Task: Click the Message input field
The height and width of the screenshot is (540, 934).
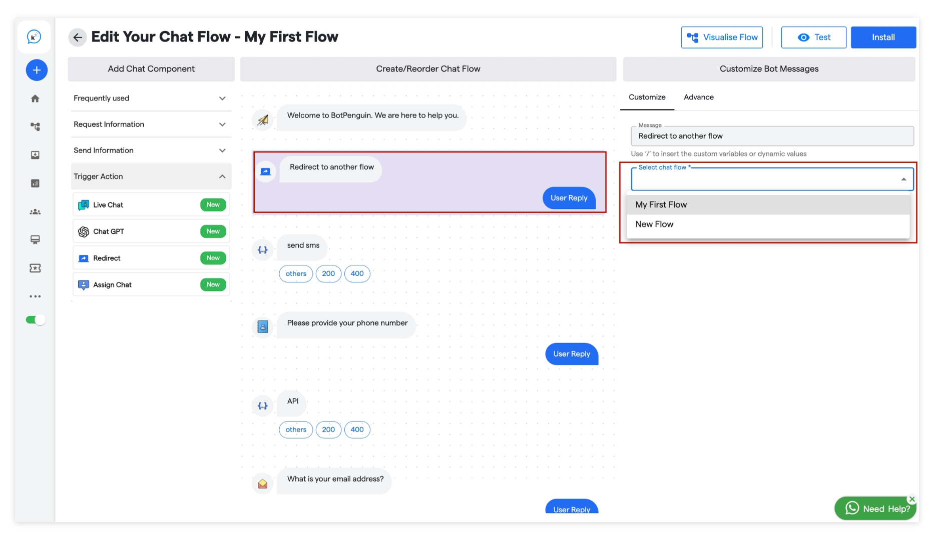Action: [772, 136]
